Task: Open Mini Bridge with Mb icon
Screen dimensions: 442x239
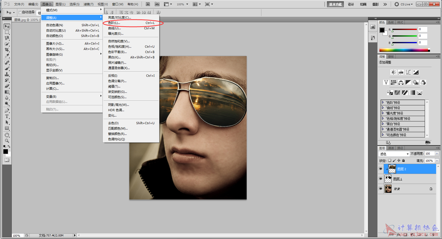Action: pos(157,4)
